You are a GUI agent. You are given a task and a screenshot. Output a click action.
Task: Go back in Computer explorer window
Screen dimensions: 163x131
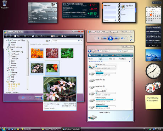(90, 51)
